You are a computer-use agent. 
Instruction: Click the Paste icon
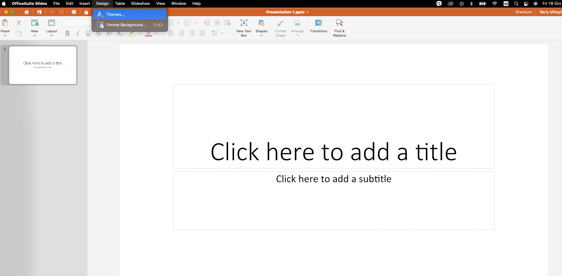5,26
